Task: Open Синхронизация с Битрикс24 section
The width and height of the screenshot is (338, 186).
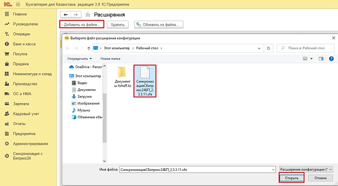Action: point(27,156)
